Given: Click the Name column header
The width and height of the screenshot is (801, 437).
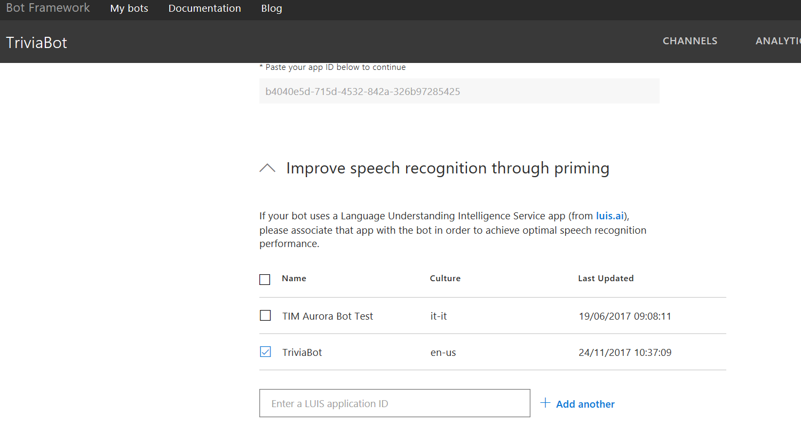Looking at the screenshot, I should point(294,279).
